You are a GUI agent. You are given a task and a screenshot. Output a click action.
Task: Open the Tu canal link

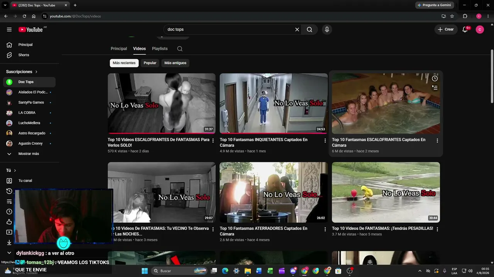[29, 181]
